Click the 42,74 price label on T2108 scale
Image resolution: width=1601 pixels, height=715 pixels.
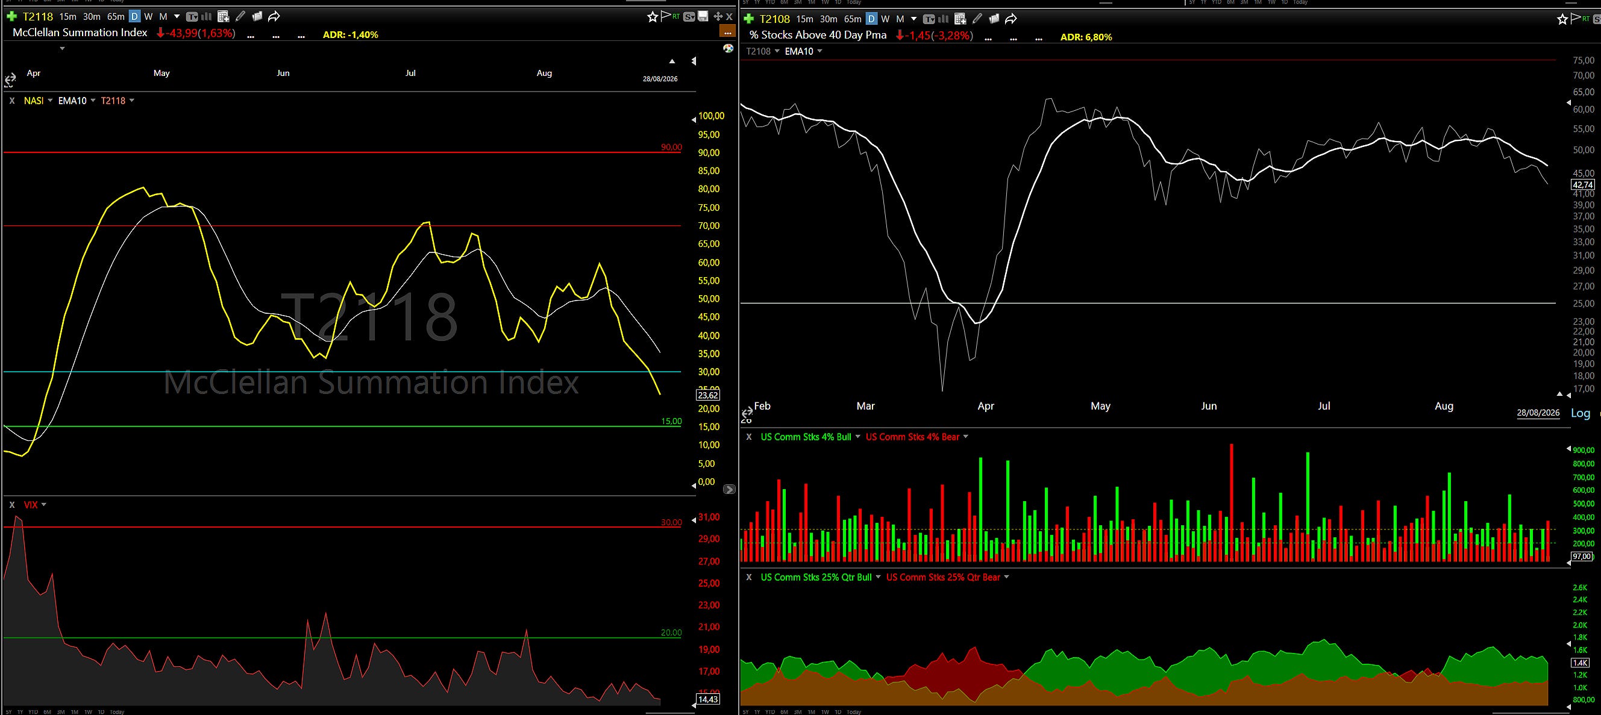coord(1582,184)
